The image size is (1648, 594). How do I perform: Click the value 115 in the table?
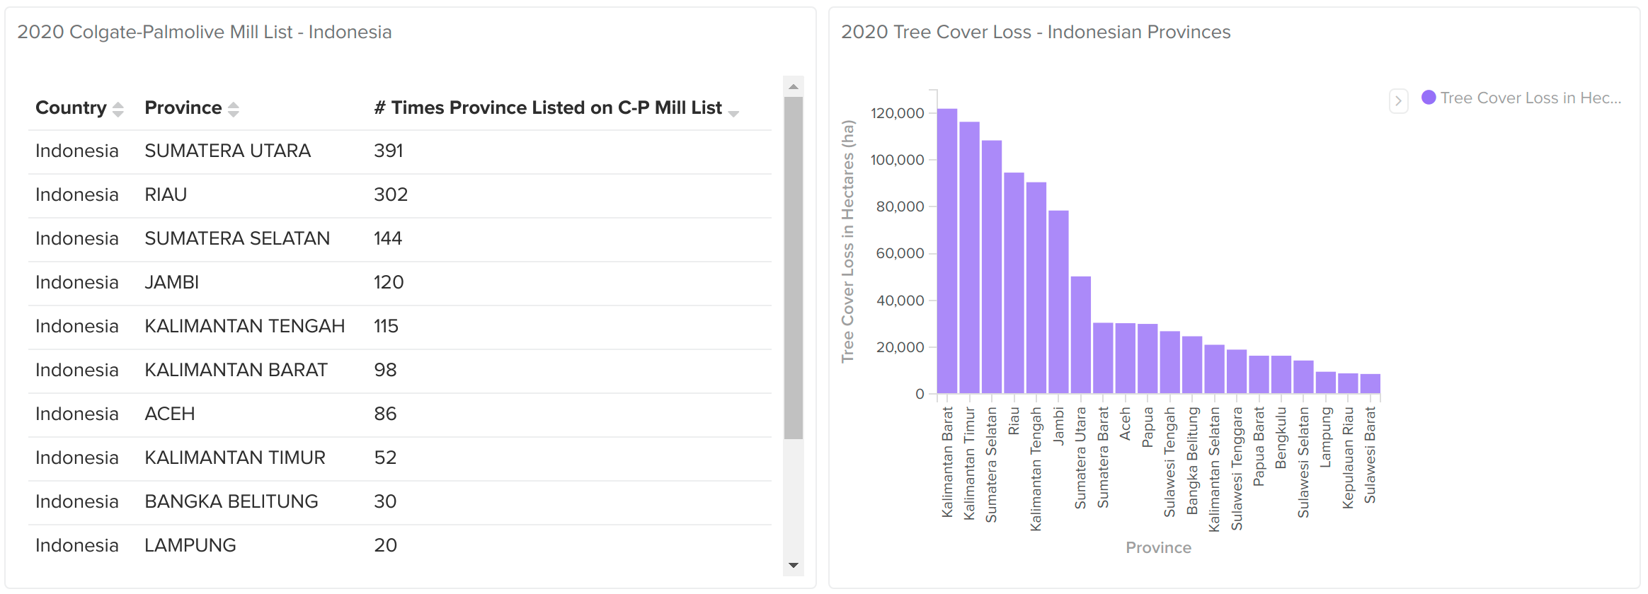386,326
